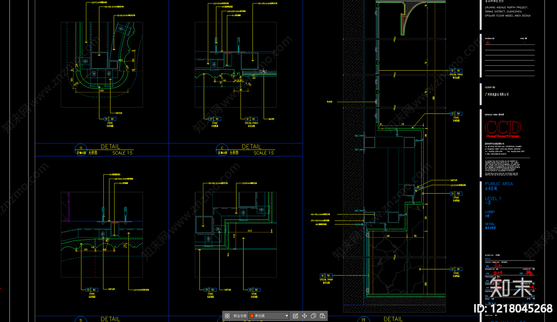Open the 未分类 category combo box
The height and width of the screenshot is (322, 557).
click(269, 316)
